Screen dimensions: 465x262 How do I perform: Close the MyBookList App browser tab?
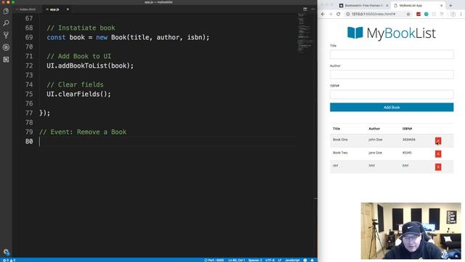click(441, 6)
